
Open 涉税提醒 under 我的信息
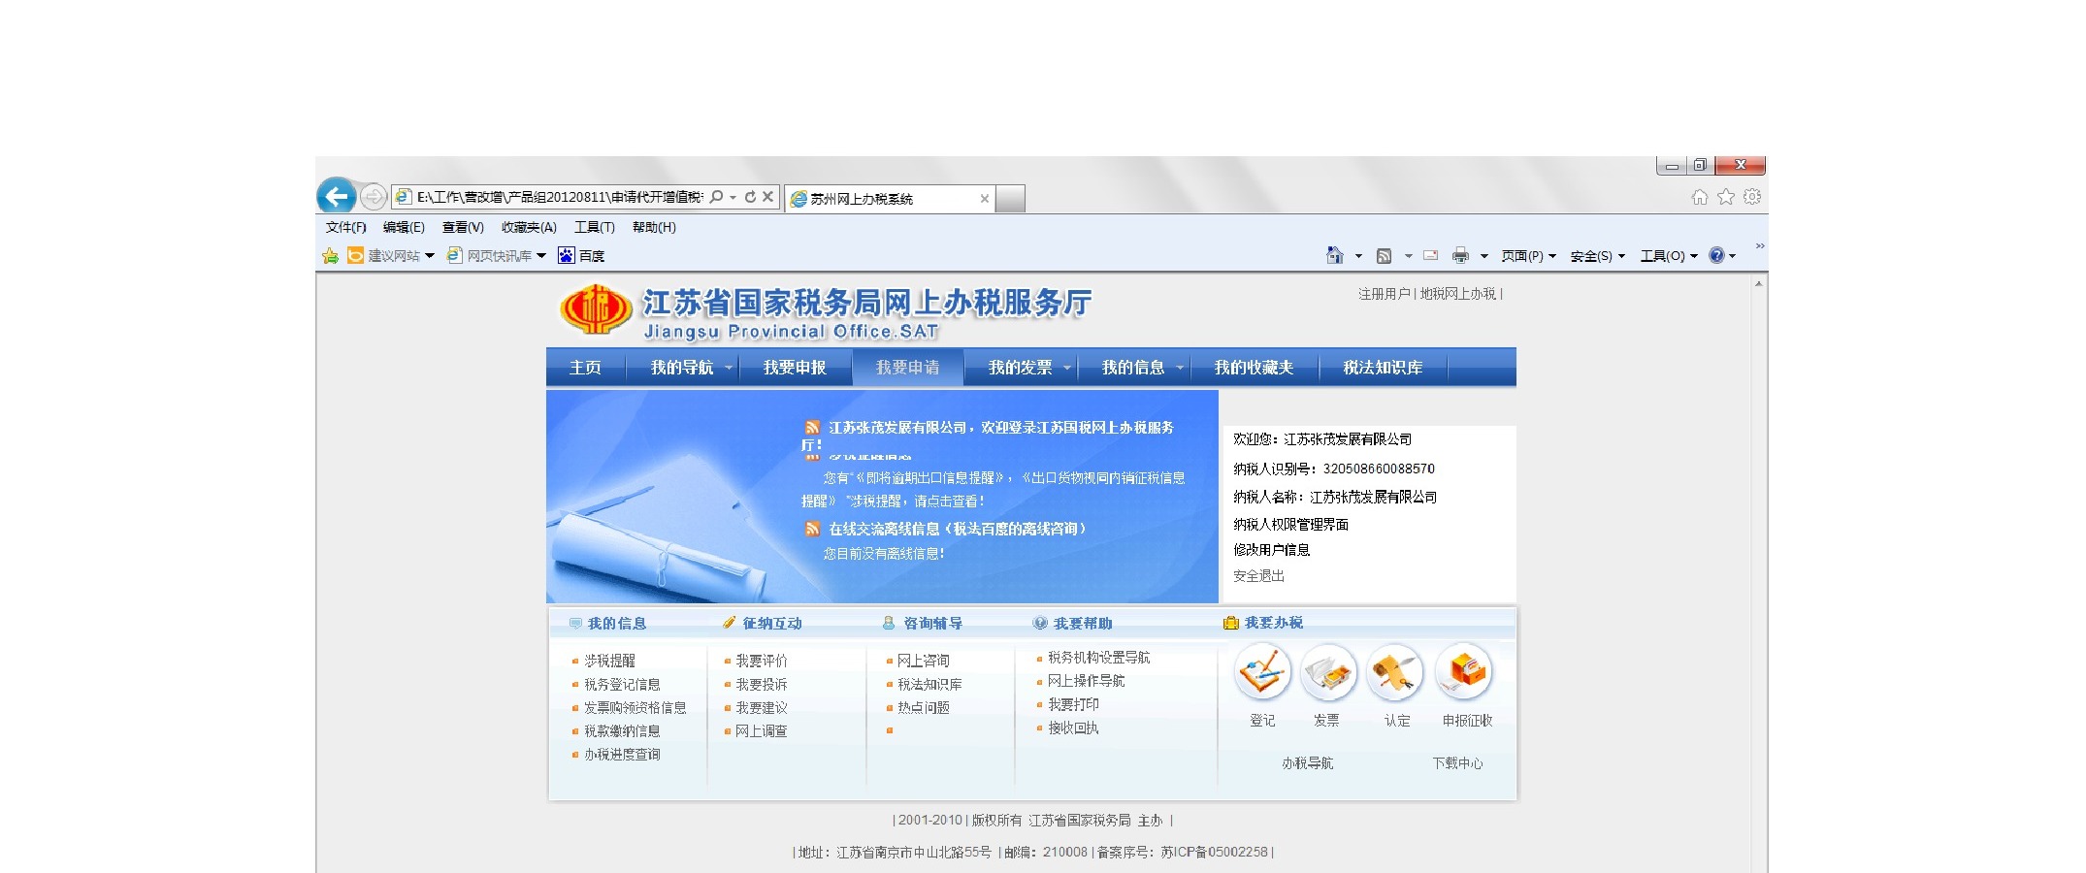pos(609,661)
